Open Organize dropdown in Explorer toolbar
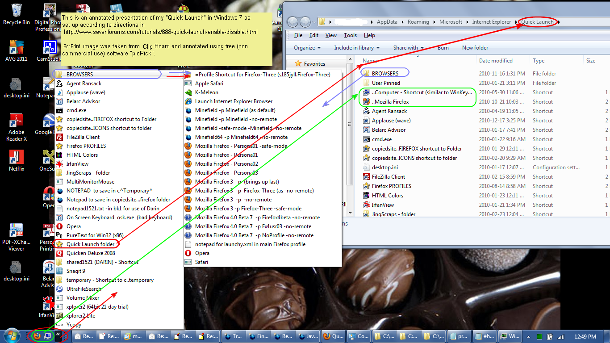This screenshot has height=343, width=610. pyautogui.click(x=307, y=48)
